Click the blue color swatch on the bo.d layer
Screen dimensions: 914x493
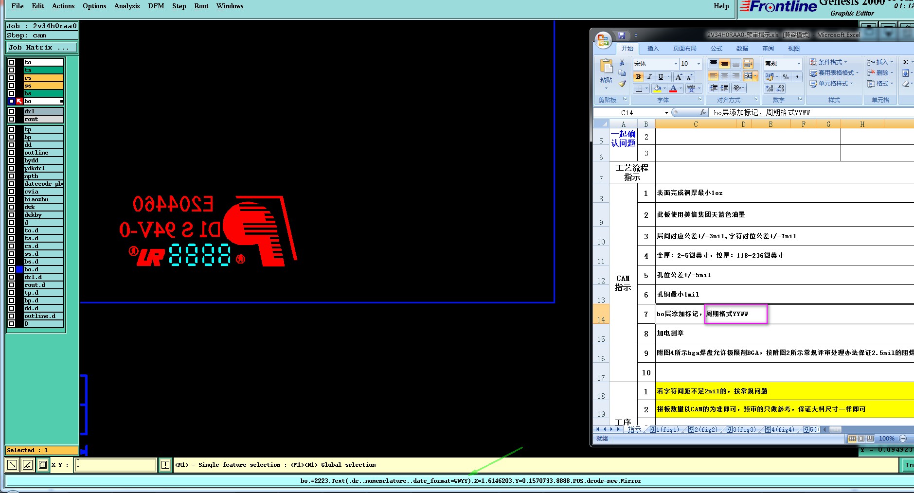[x=19, y=269]
